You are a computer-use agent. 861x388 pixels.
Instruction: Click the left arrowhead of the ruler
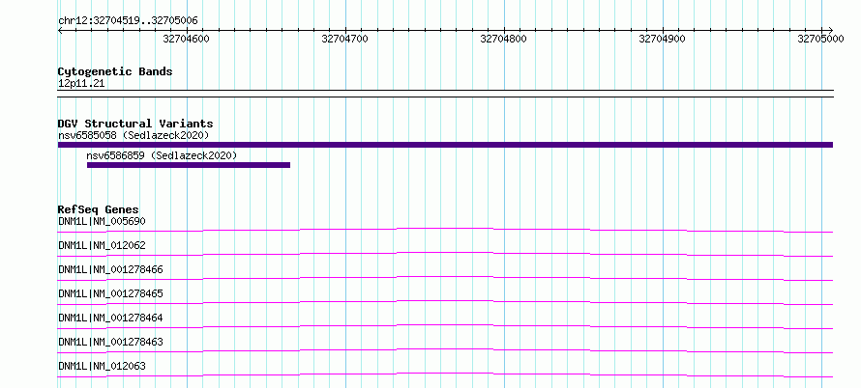click(x=60, y=30)
